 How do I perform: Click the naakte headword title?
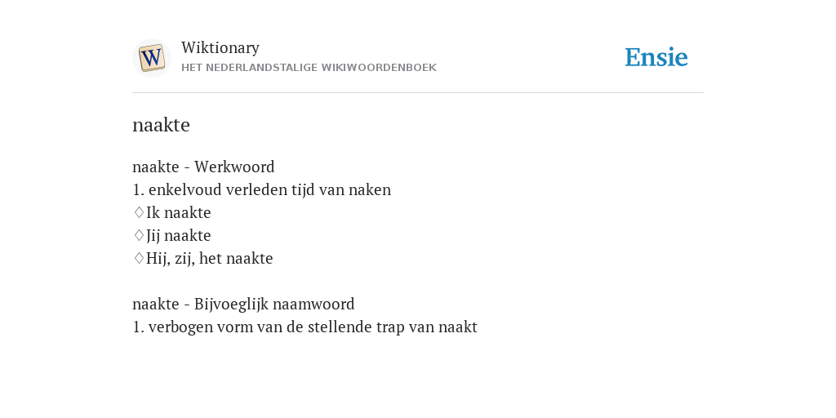161,125
